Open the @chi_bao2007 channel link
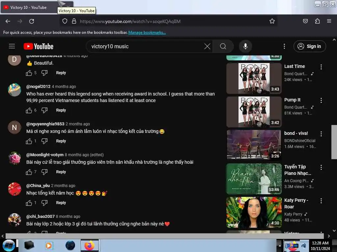The width and height of the screenshot is (337, 252). [x=40, y=217]
